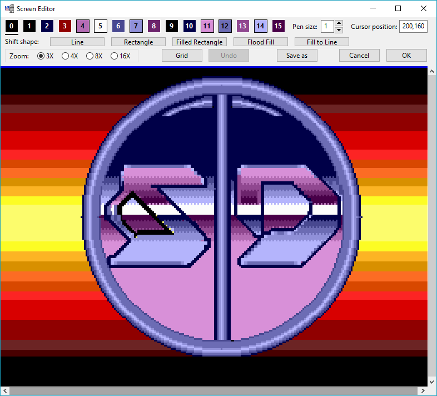The image size is (437, 396).
Task: Choose the Rectangle shift shape
Action: (138, 42)
